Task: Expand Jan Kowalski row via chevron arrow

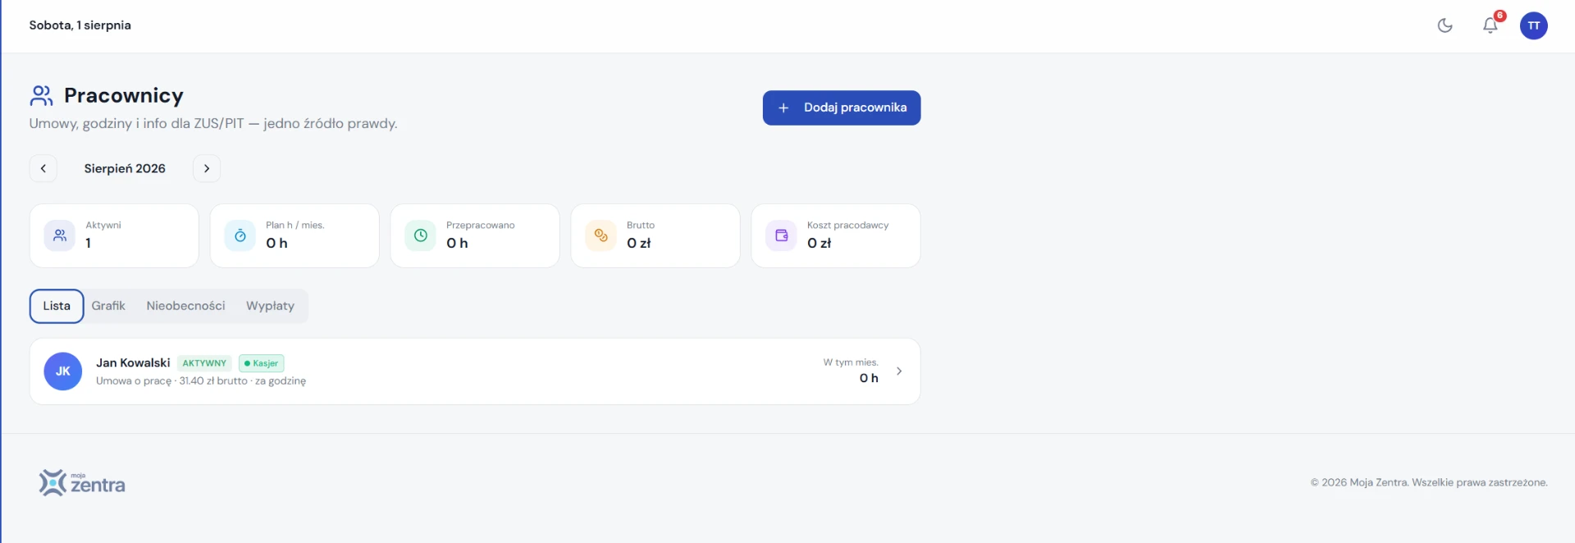Action: pyautogui.click(x=899, y=372)
